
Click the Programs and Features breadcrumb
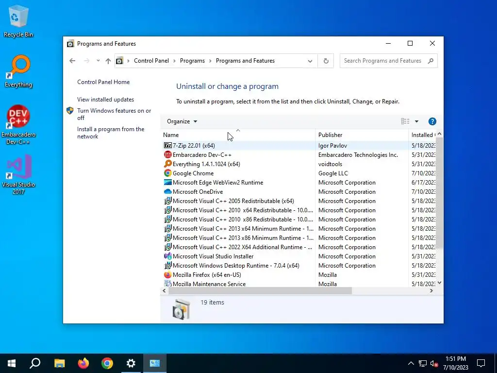click(245, 61)
